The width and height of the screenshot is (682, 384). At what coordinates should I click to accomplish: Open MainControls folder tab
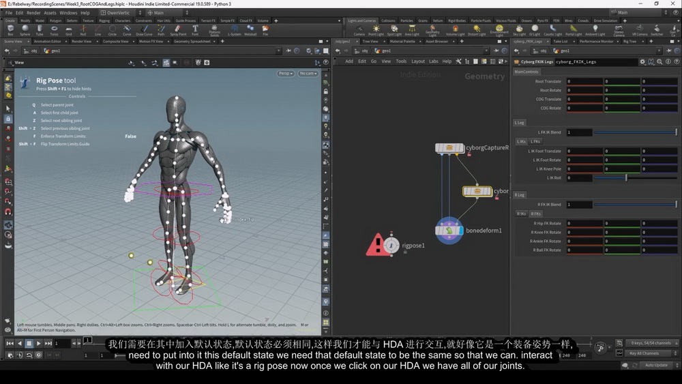(527, 72)
